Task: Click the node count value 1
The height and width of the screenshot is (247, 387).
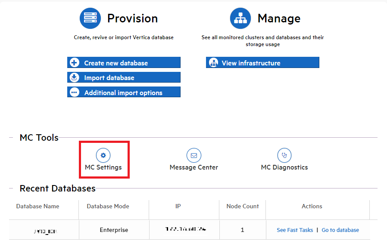Action: click(x=242, y=230)
